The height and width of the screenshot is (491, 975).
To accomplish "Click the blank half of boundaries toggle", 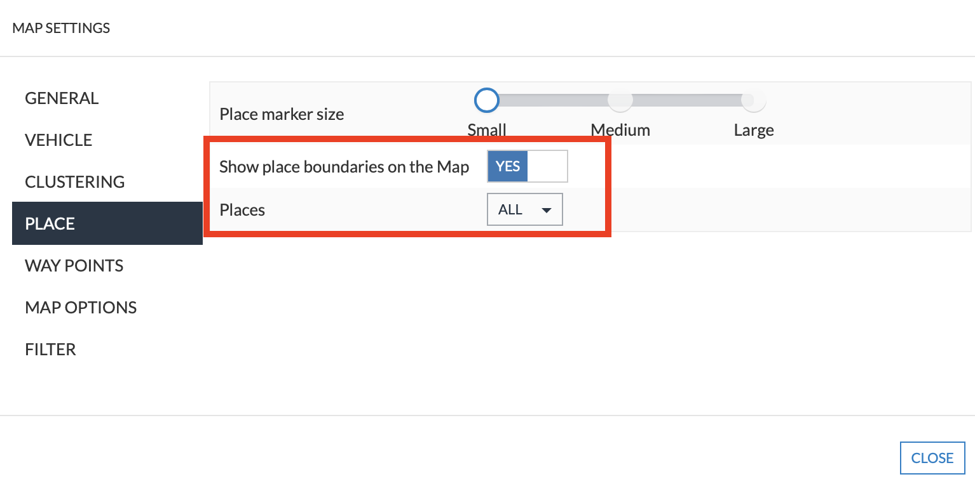I will [x=547, y=166].
